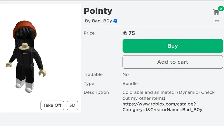Image resolution: width=224 pixels, height=126 pixels.
Task: Click the Description label
Action: tap(96, 92)
